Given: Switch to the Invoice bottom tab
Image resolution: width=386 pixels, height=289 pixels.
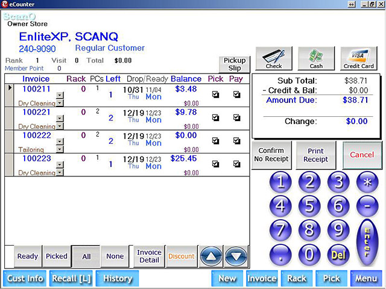Looking at the screenshot, I should tap(262, 278).
